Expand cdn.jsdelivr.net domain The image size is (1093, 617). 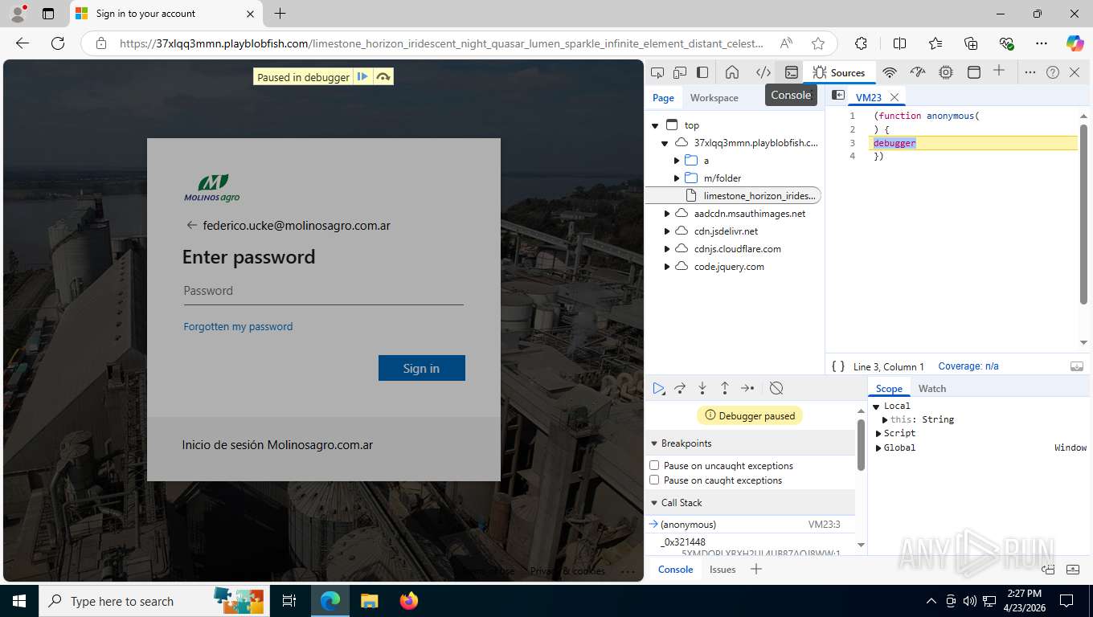[x=666, y=231]
